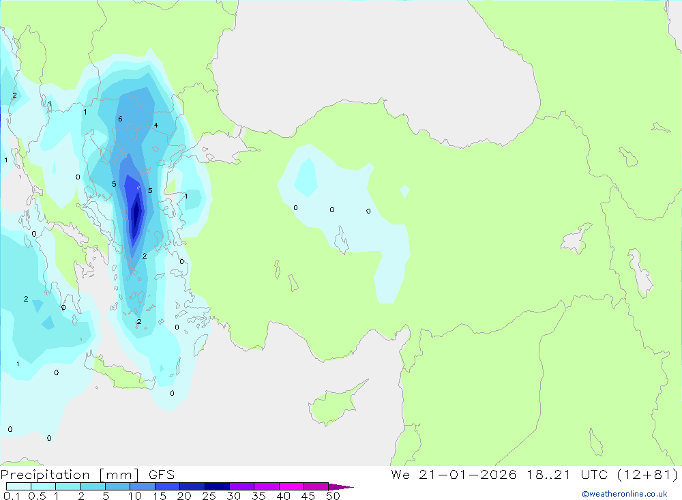Click the '40' legend scale label
Image resolution: width=682 pixels, height=500 pixels.
pyautogui.click(x=284, y=496)
